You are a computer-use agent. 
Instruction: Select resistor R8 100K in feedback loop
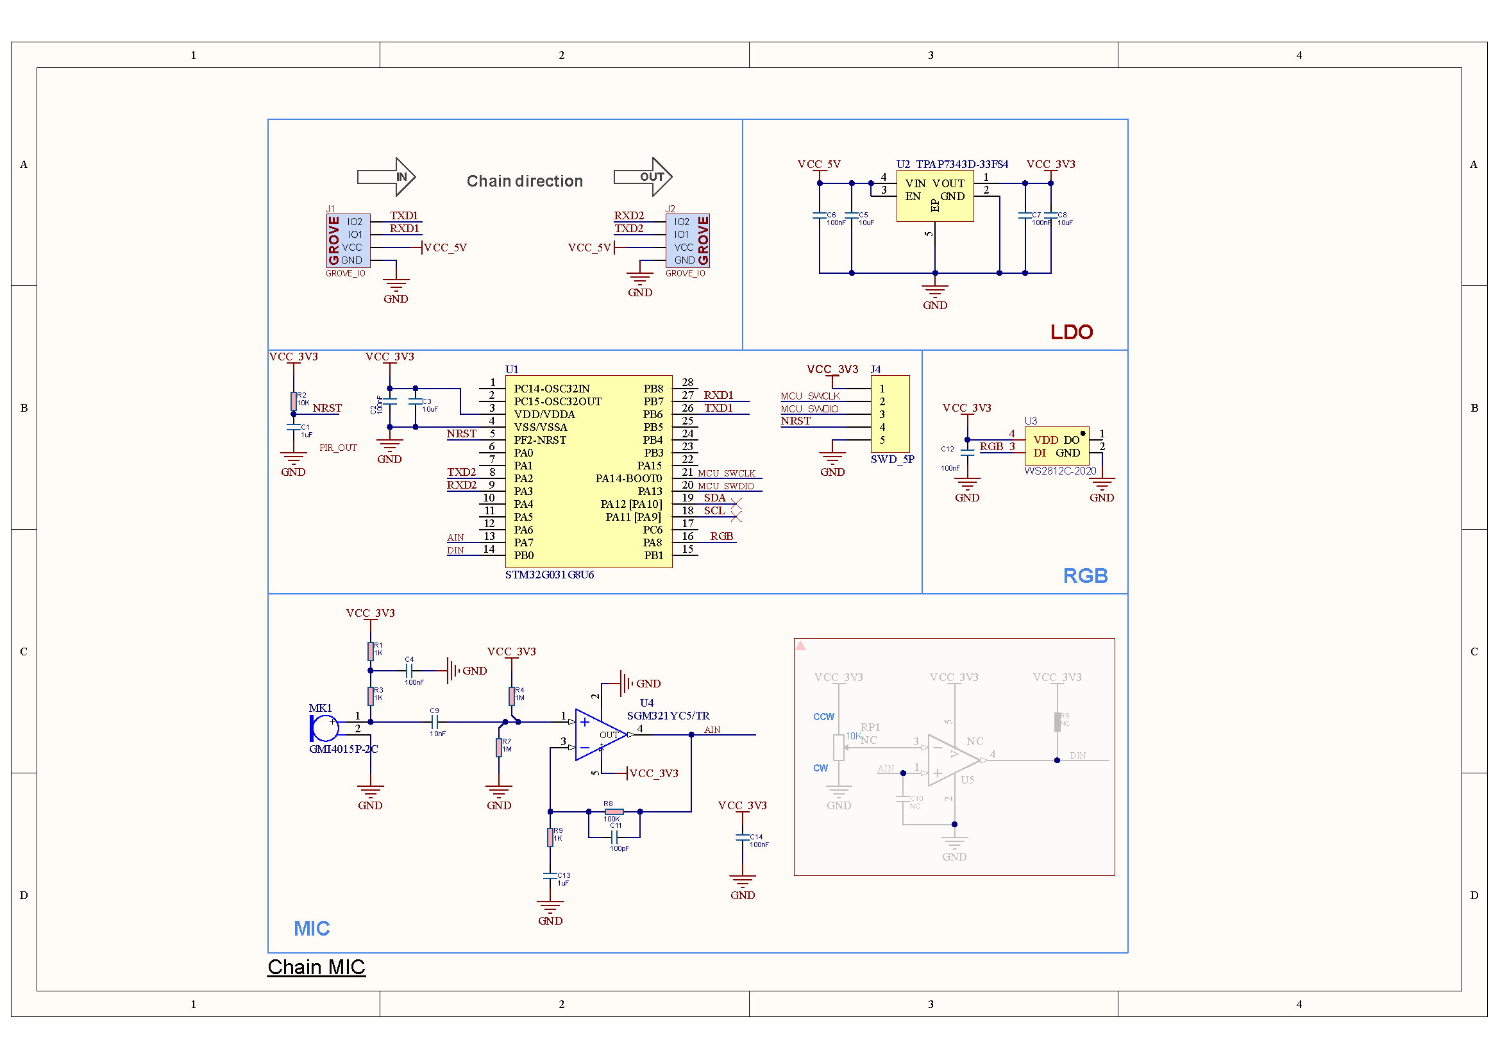[614, 812]
